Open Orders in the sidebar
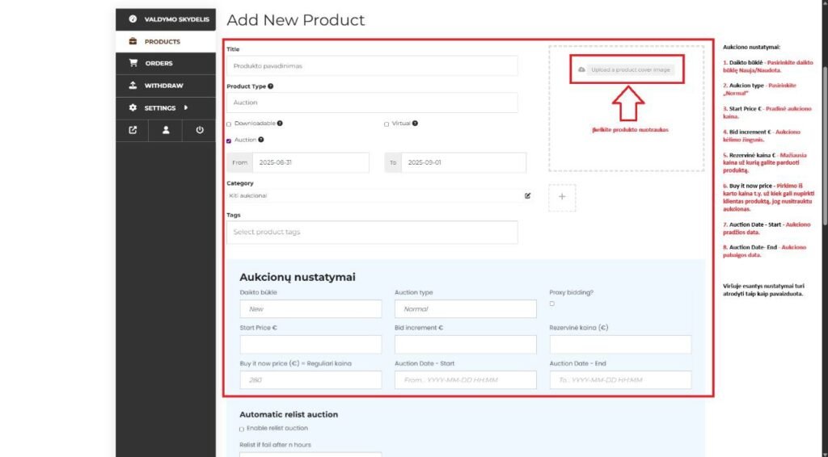The image size is (828, 457). click(x=158, y=63)
